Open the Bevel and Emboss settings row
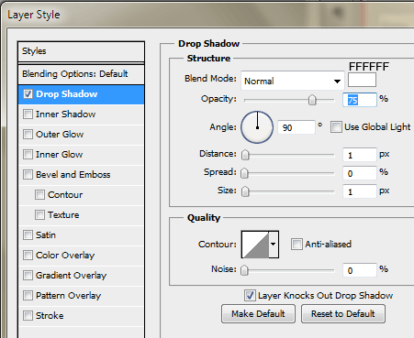Viewport: 414px width, 338px height. (81, 175)
